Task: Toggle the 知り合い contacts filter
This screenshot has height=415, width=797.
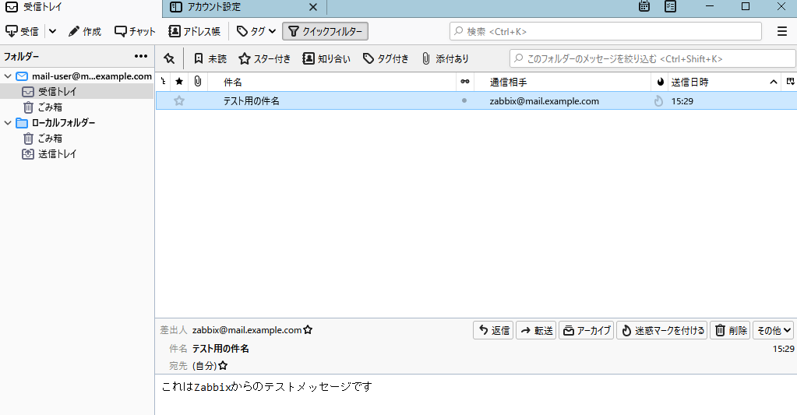Action: click(326, 59)
